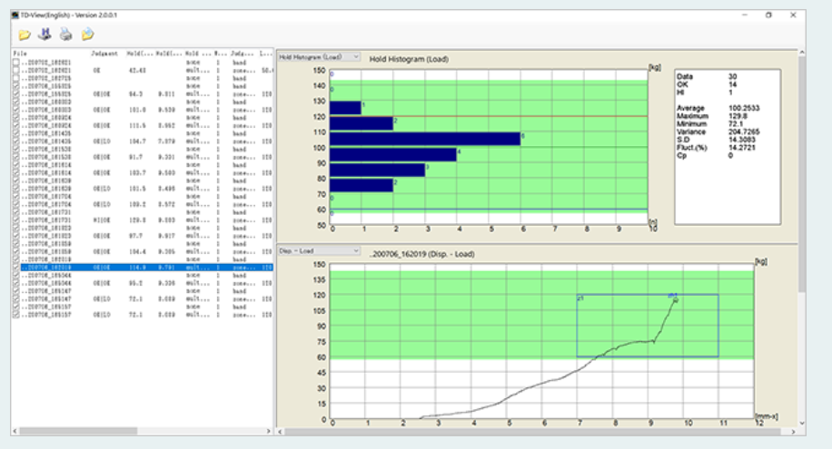
Task: Click the horizontal scrollbar under the file list
Action: [x=78, y=431]
